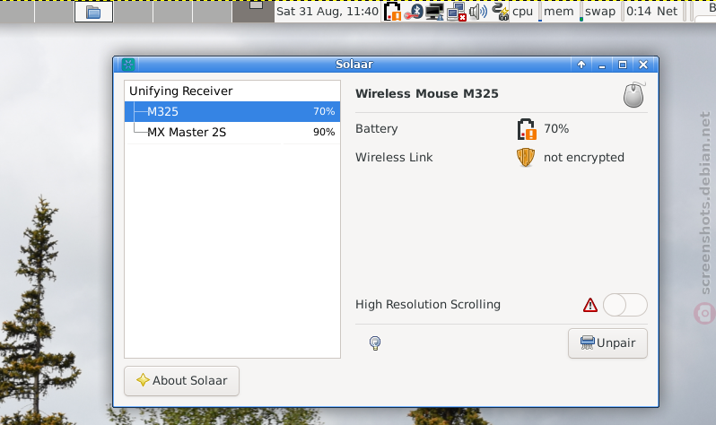Viewport: 716px width, 425px height.
Task: Click the workspace pager cell with window thumbnail
Action: click(x=253, y=12)
